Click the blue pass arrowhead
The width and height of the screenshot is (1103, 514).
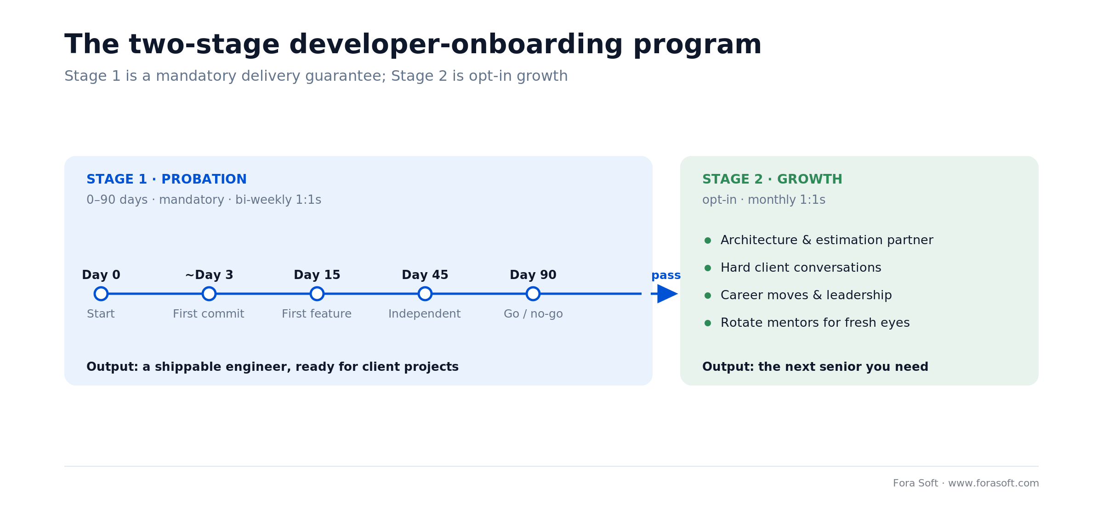coord(667,294)
